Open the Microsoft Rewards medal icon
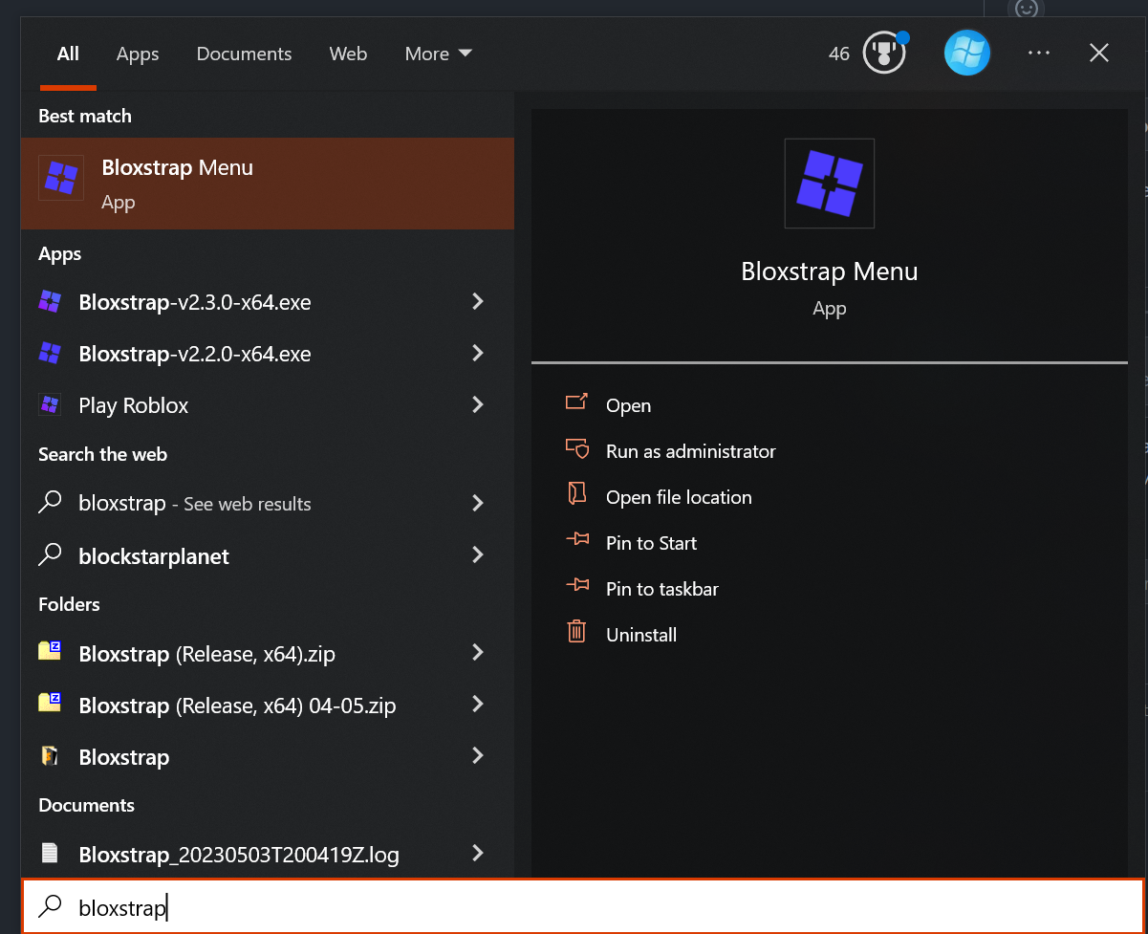This screenshot has height=934, width=1148. click(x=881, y=53)
